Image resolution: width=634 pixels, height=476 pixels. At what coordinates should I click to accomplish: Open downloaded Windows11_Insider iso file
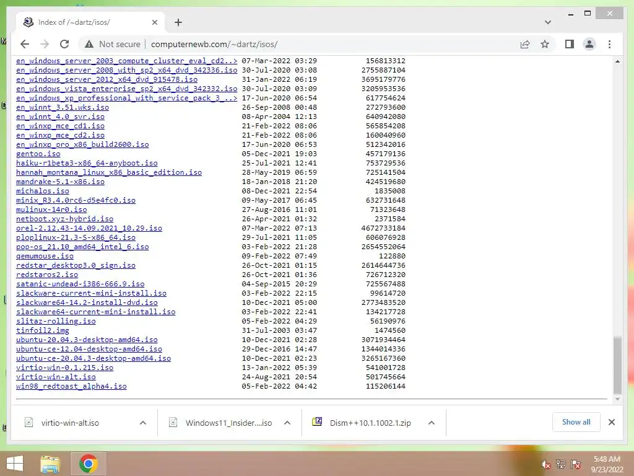(x=228, y=423)
